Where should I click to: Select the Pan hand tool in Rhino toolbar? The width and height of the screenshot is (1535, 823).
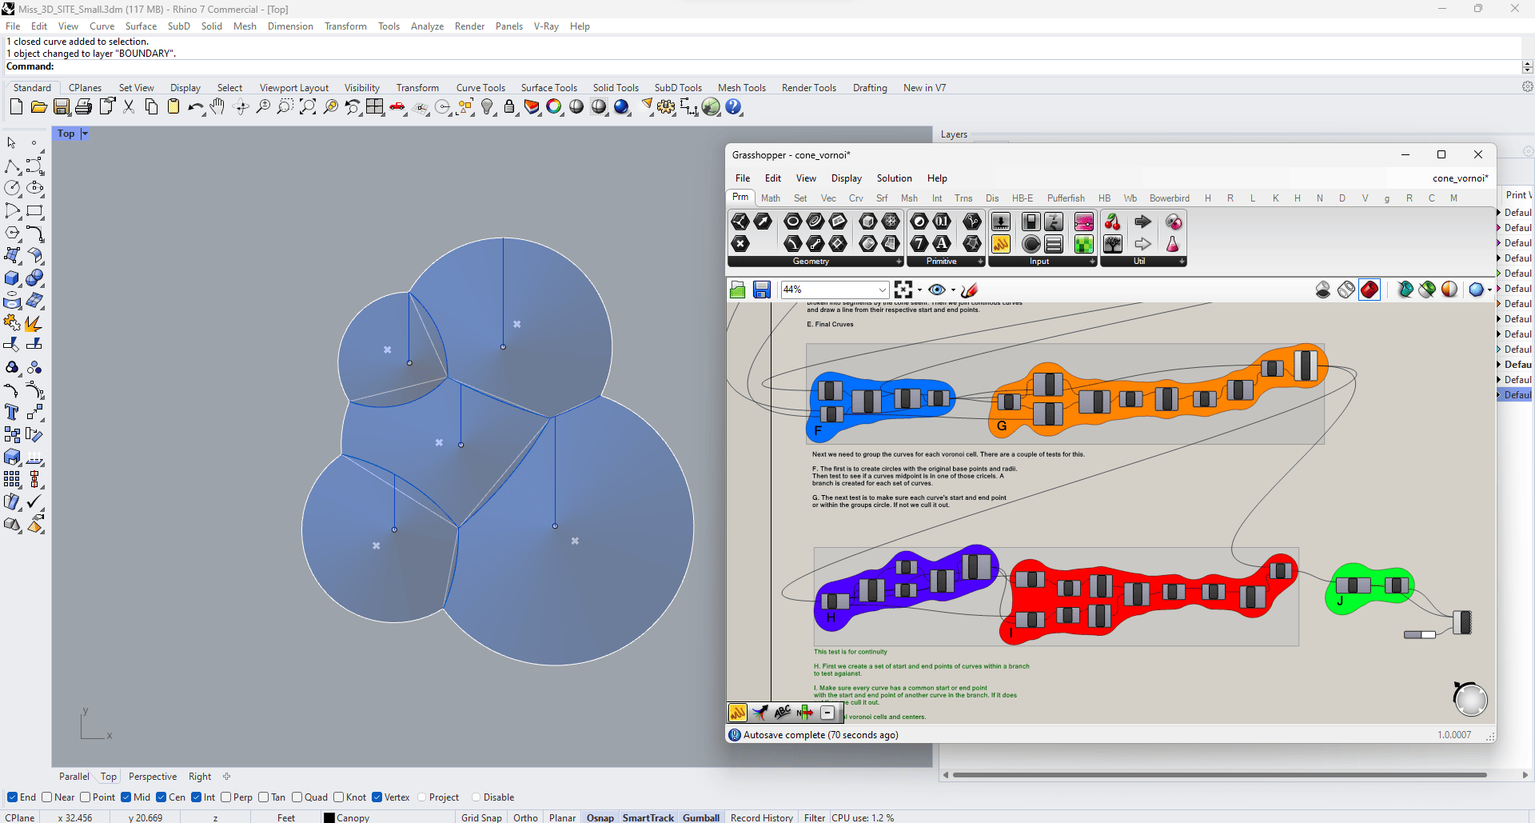coord(217,107)
